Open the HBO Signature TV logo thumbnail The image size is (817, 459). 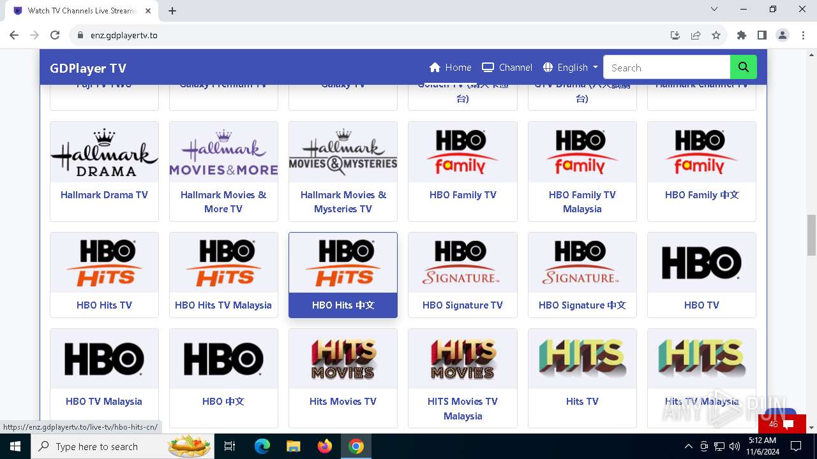[x=463, y=263]
